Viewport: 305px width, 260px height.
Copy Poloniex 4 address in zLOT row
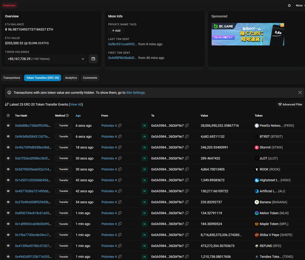[120, 158]
